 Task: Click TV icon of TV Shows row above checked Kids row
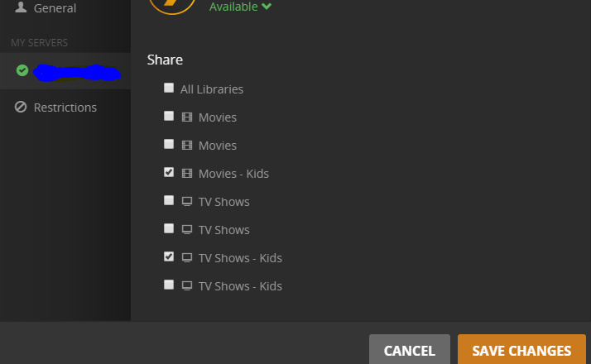[187, 230]
